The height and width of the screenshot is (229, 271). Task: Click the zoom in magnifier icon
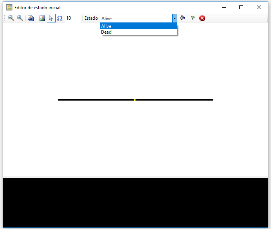pos(20,18)
